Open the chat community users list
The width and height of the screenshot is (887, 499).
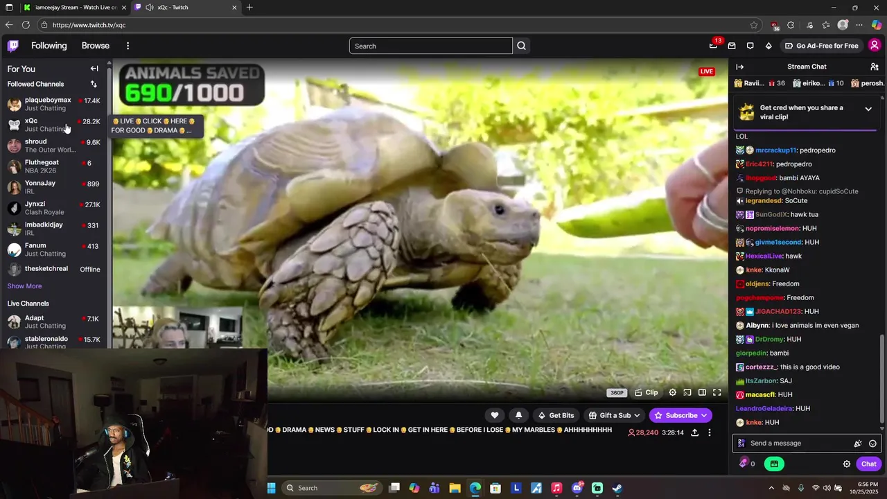(x=875, y=67)
